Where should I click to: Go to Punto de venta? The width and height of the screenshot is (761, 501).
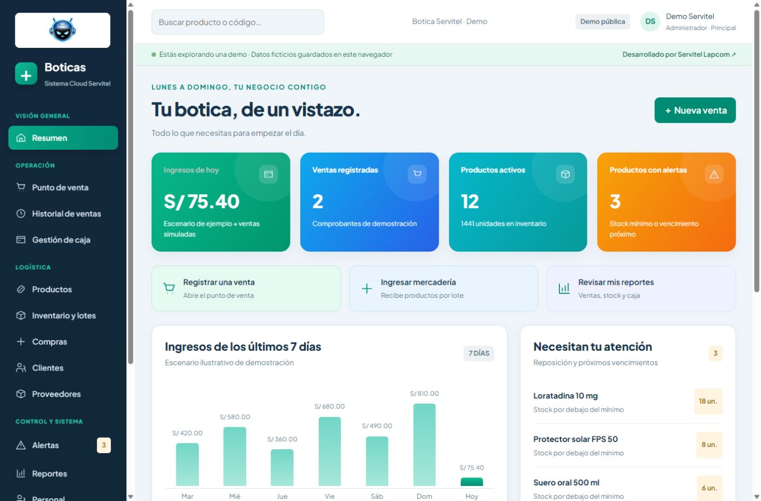(63, 187)
